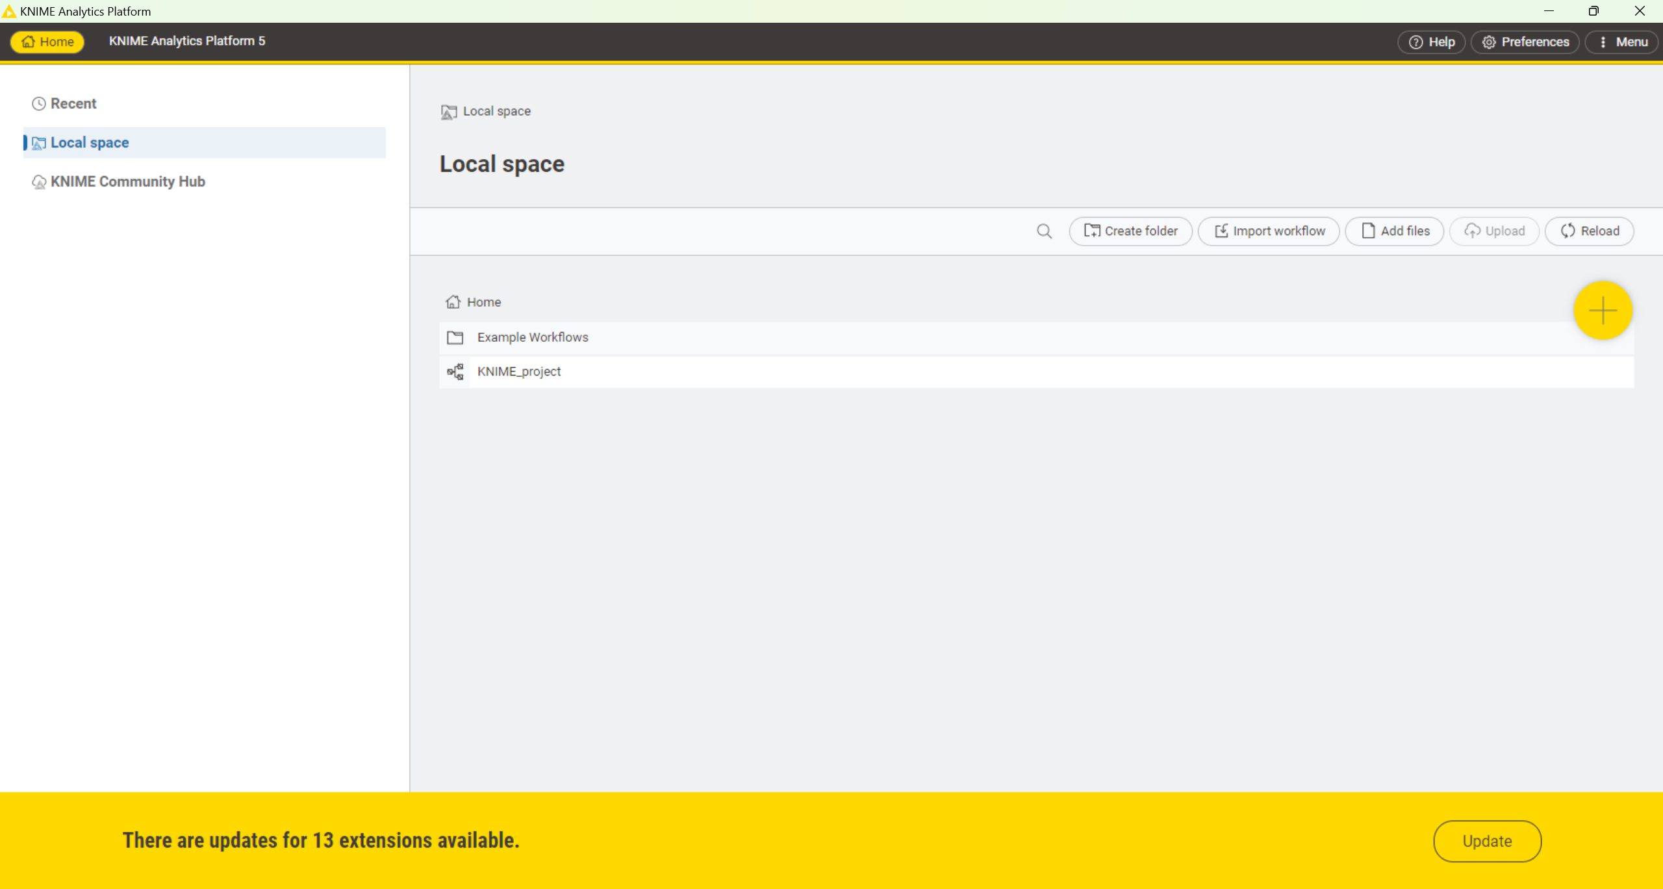Click the Add files button
1663x889 pixels.
coord(1394,231)
